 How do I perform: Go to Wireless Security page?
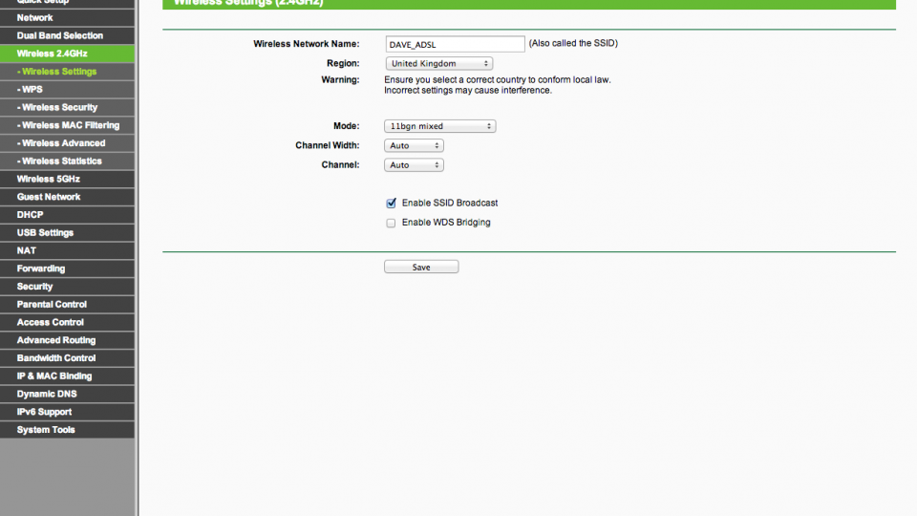[67, 107]
